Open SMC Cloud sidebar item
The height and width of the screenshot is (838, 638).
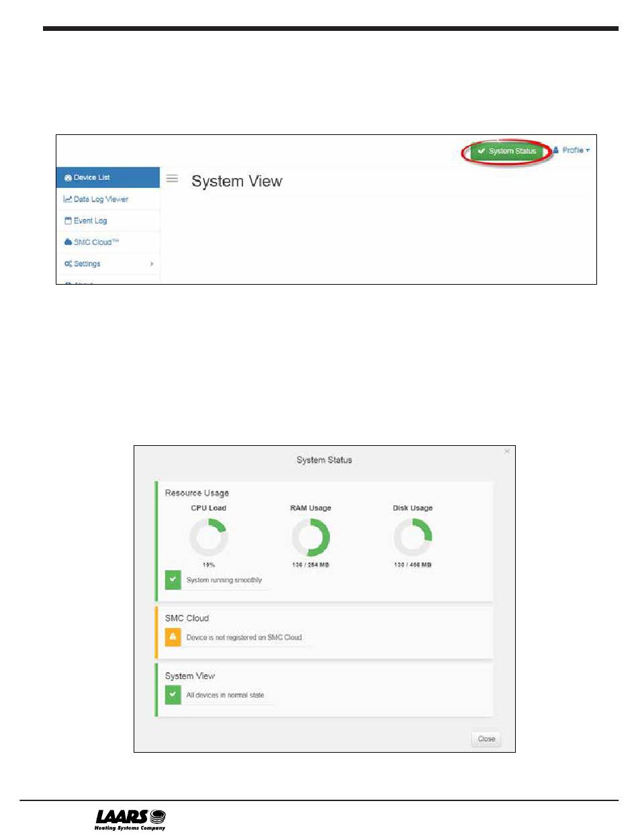(107, 242)
